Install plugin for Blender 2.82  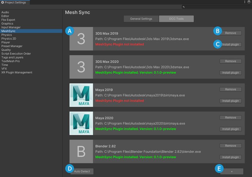point(231,157)
